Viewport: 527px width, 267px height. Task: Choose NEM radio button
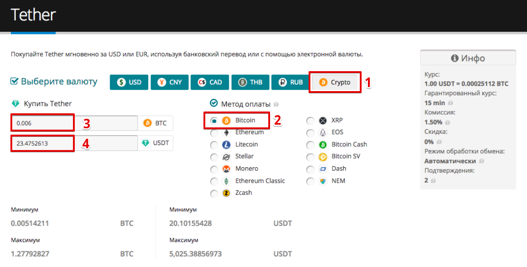(x=310, y=182)
